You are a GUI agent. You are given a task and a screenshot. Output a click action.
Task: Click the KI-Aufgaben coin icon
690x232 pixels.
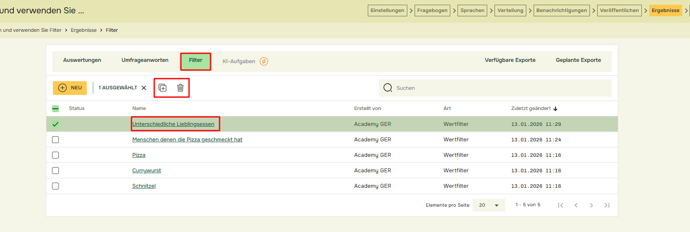[264, 61]
